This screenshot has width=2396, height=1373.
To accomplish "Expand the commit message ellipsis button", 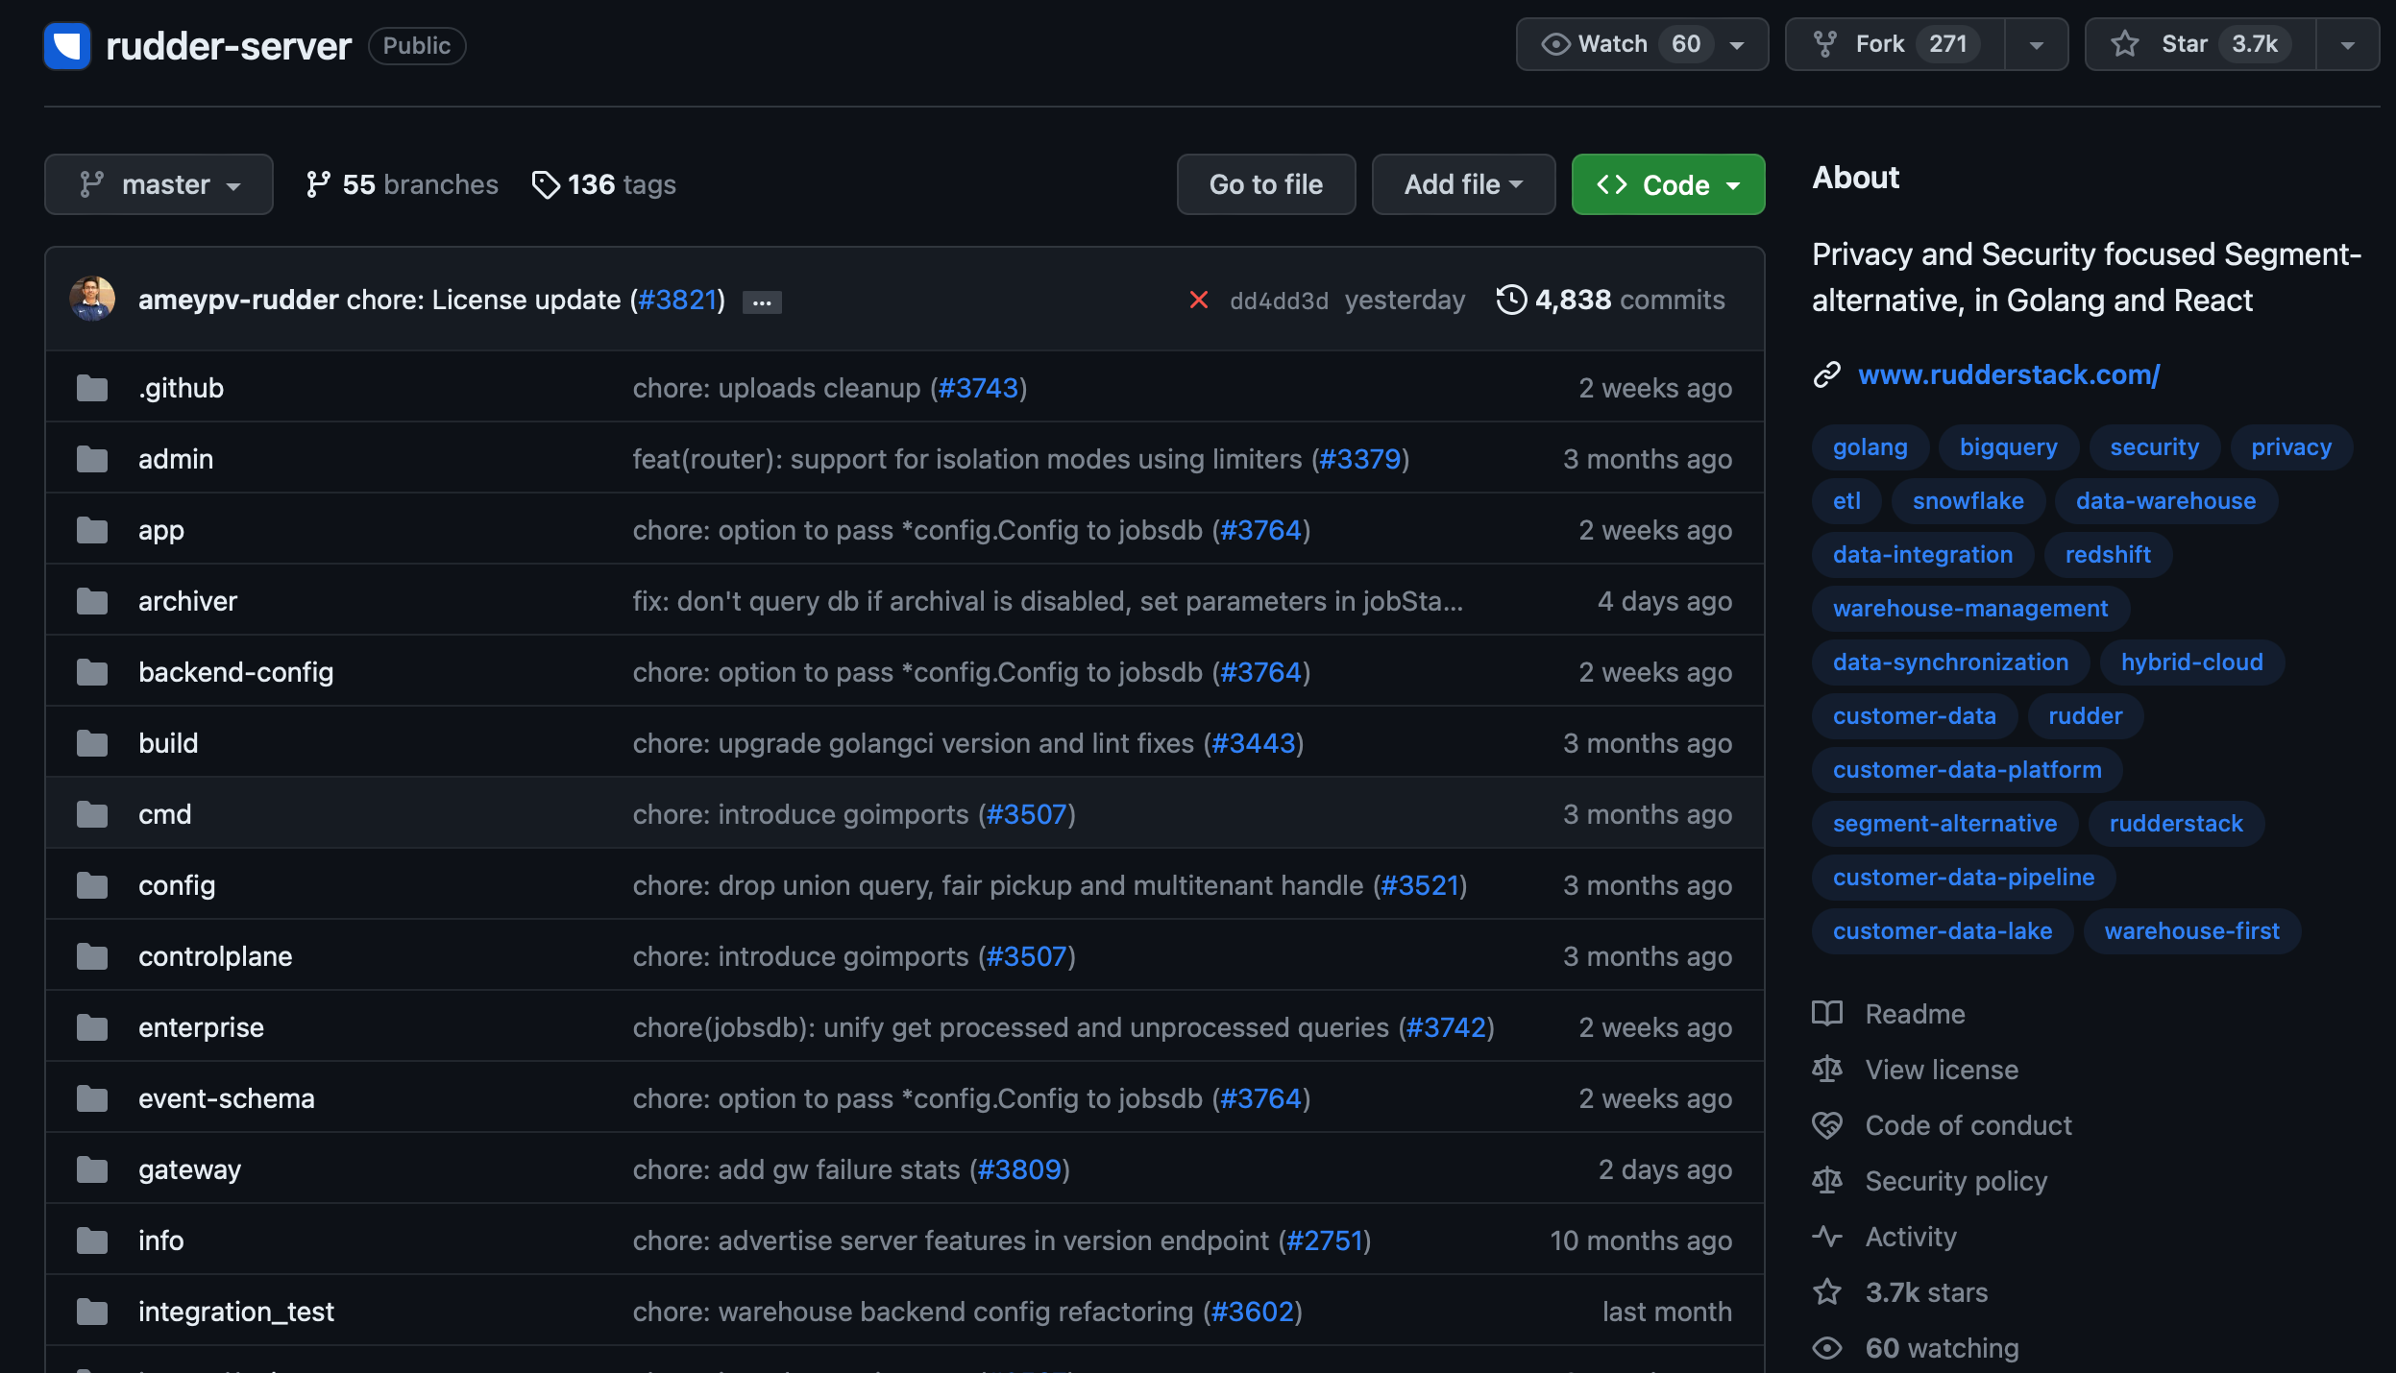I will coord(762,302).
